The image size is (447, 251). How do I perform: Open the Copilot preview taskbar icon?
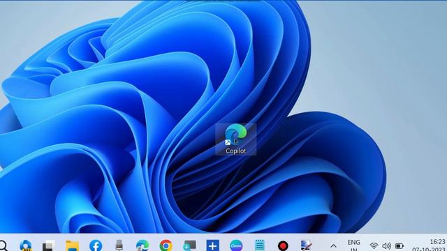[25, 245]
